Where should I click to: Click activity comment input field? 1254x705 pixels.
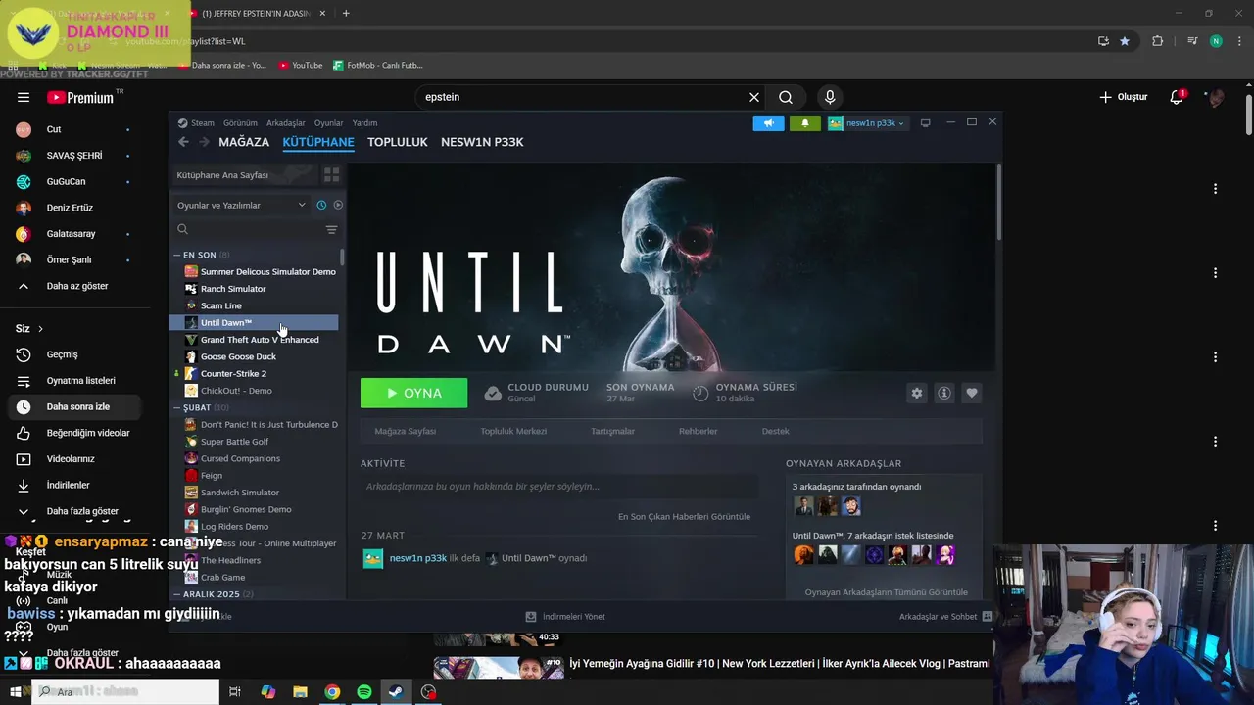point(558,487)
